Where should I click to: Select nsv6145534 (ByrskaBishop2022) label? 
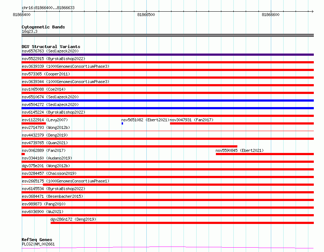(54, 189)
